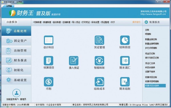171x108 pixels.
Task: Open the 币别 dollar icon
Action: 48,82
